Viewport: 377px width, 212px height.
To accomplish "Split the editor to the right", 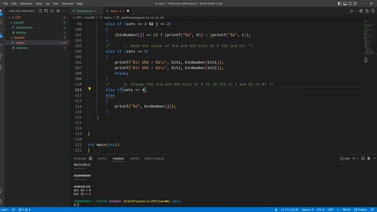I will [x=373, y=11].
